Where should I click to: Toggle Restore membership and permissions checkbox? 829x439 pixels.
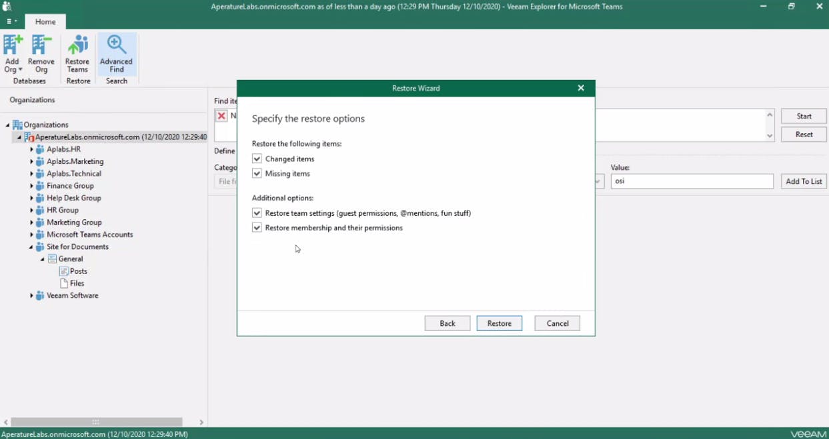coord(257,228)
